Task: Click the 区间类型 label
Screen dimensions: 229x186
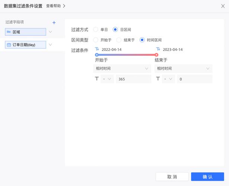Action: click(80, 40)
